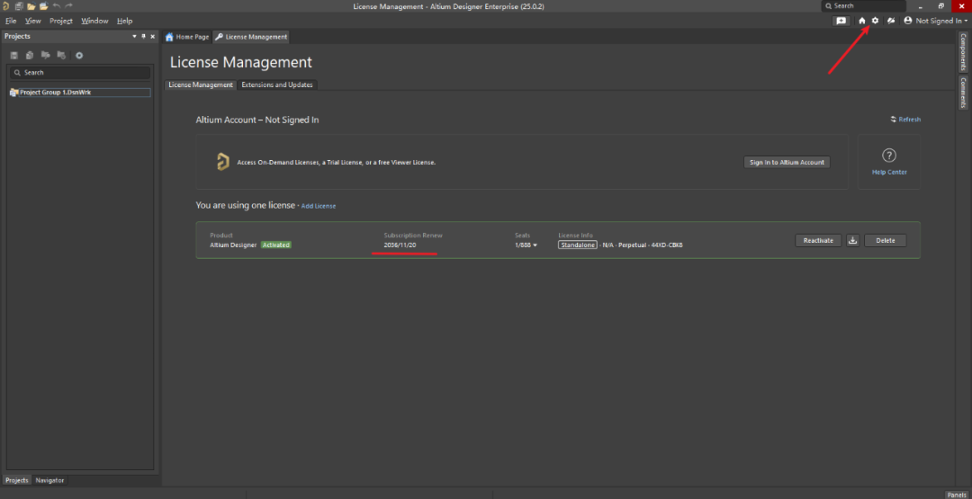Click the open folder icon in title bar
Image resolution: width=972 pixels, height=499 pixels.
31,6
